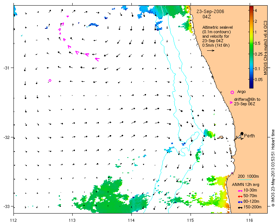Click the '0.5m/s (1kt 6h)' scale text
Screen dimensions: 277x224
(216, 45)
